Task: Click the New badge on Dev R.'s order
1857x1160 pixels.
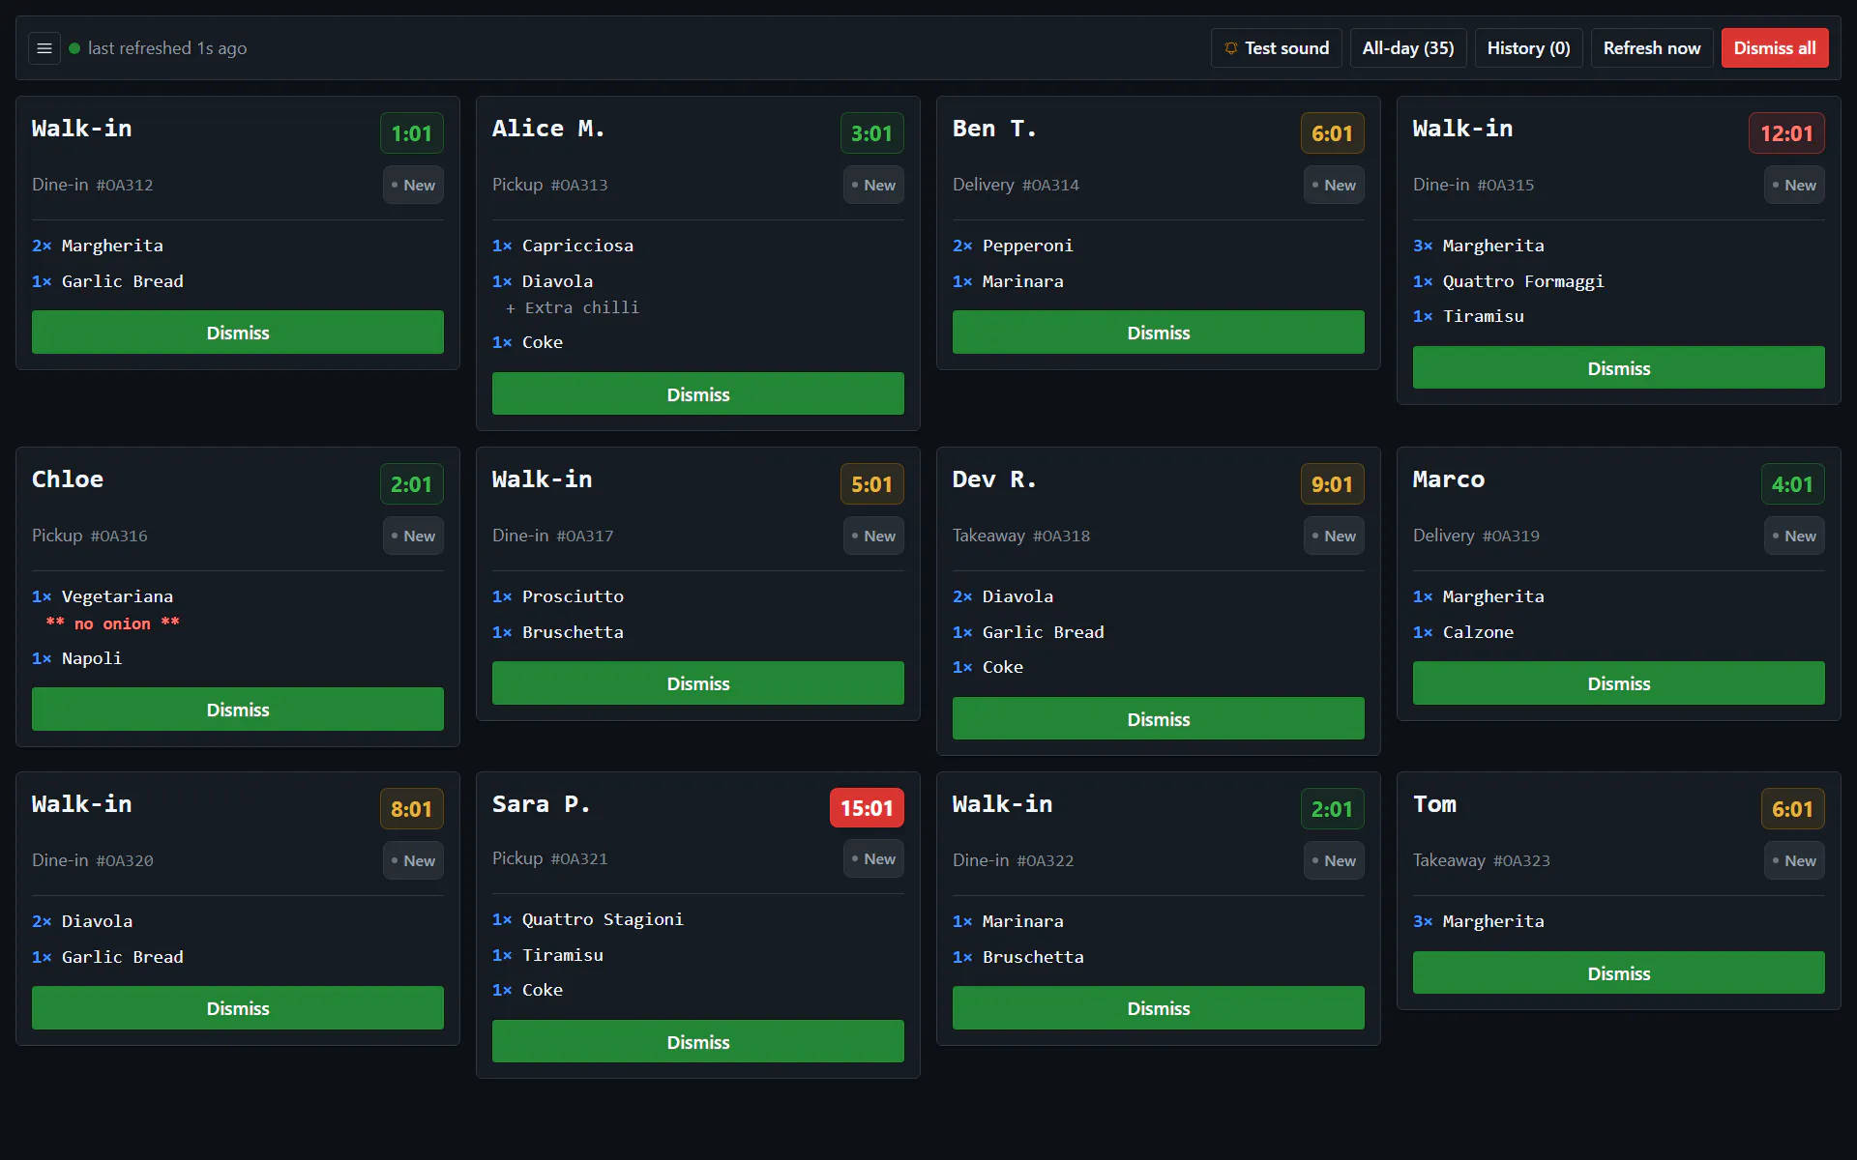Action: pyautogui.click(x=1334, y=536)
